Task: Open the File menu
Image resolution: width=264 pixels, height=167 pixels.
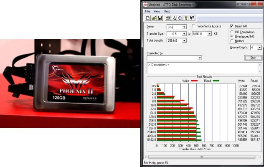Action: pyautogui.click(x=147, y=11)
